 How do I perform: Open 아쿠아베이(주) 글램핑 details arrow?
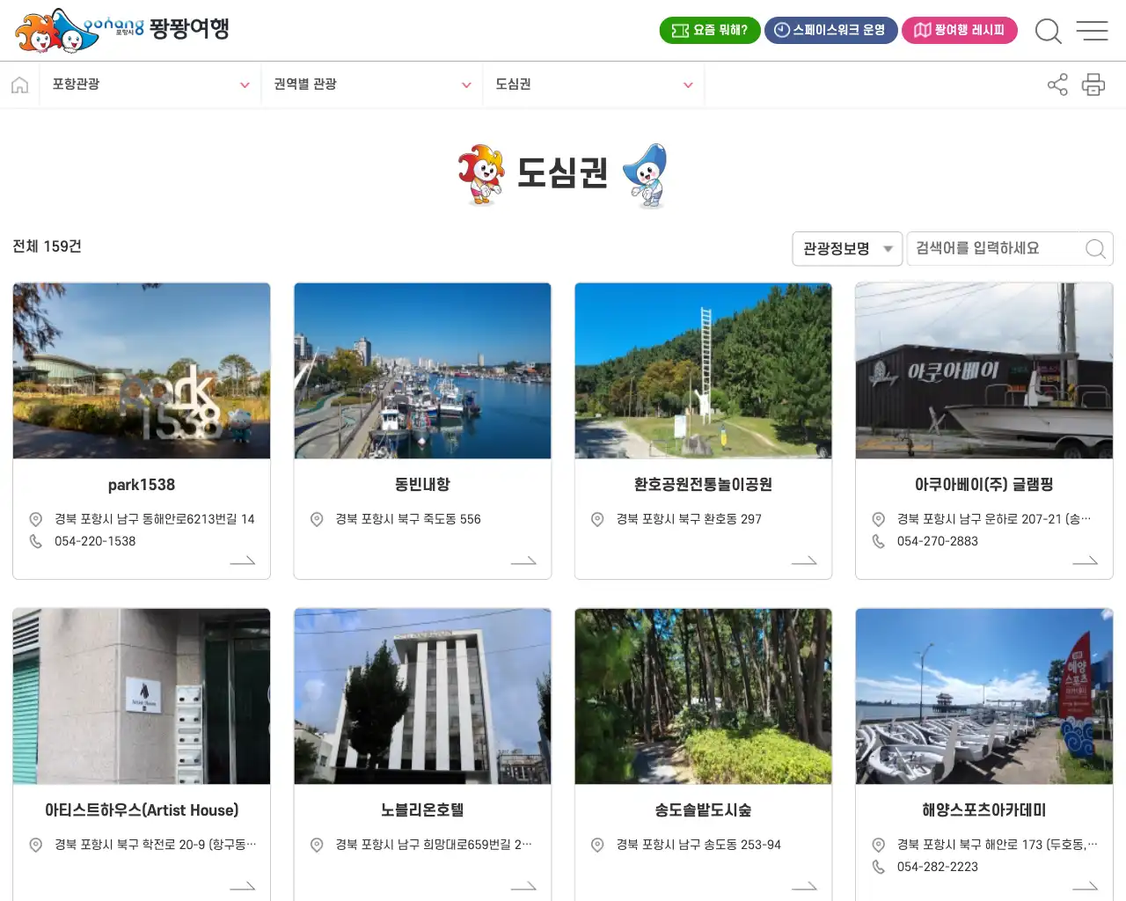pyautogui.click(x=1086, y=560)
